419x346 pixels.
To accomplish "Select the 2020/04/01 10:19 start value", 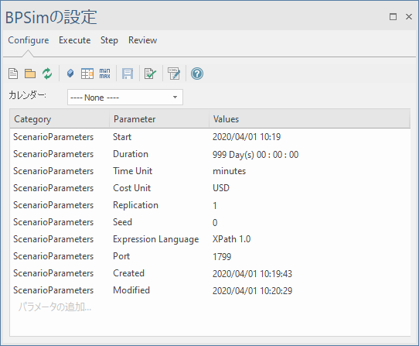I will (x=247, y=137).
